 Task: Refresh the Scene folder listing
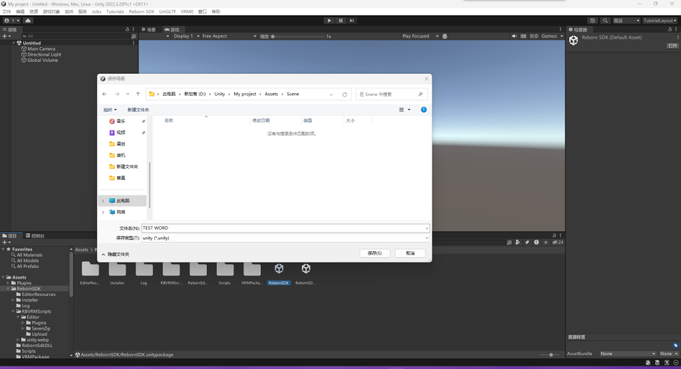344,94
